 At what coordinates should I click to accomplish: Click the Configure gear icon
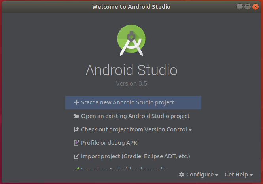182,175
